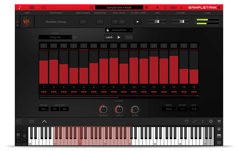Toggle Solo for Chamber Strings
This screenshot has height=151, width=238.
pyautogui.click(x=115, y=22)
